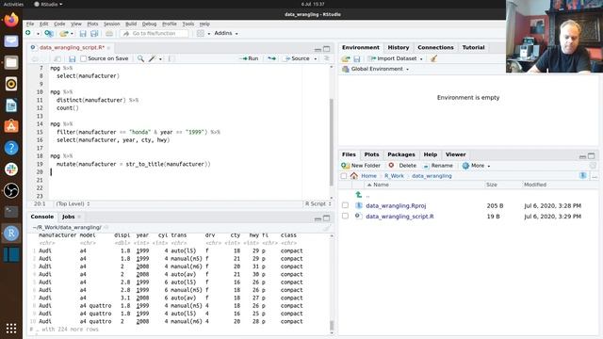Open R Script file type dropdown

[x=318, y=203]
